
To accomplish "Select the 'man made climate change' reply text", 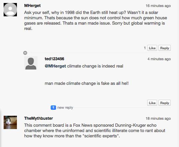I will 87,83.
